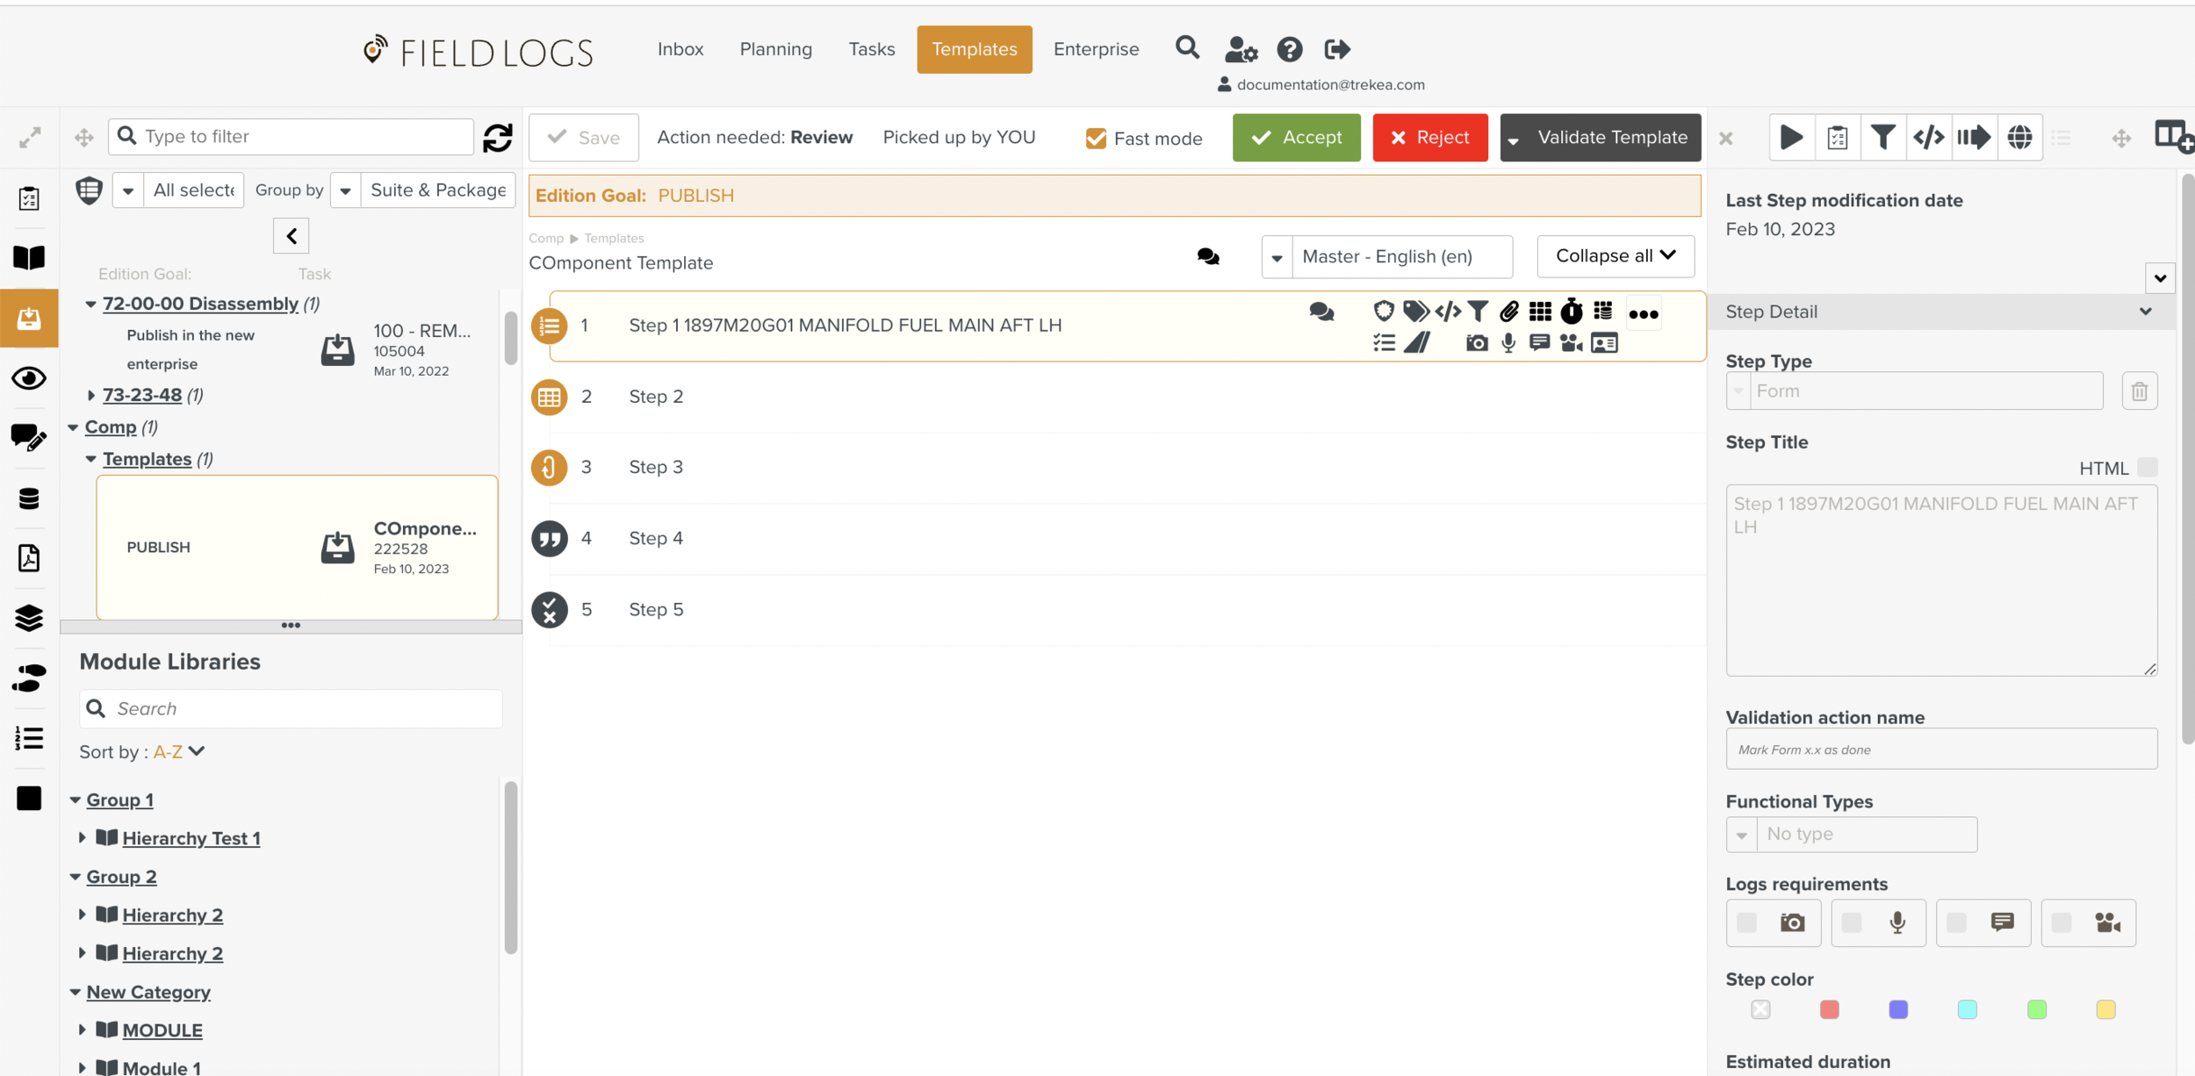Click the red Reject button
2195x1076 pixels.
pos(1429,137)
